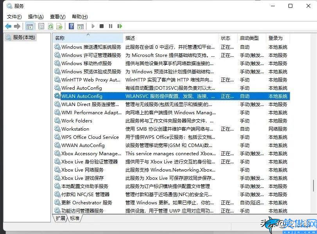This screenshot has height=234, width=317.
Task: Select the 功能访问管理器服务 name
Action: [x=82, y=211]
